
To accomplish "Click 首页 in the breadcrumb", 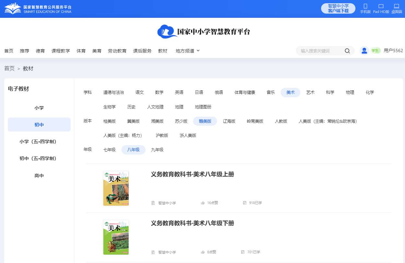I will (9, 68).
